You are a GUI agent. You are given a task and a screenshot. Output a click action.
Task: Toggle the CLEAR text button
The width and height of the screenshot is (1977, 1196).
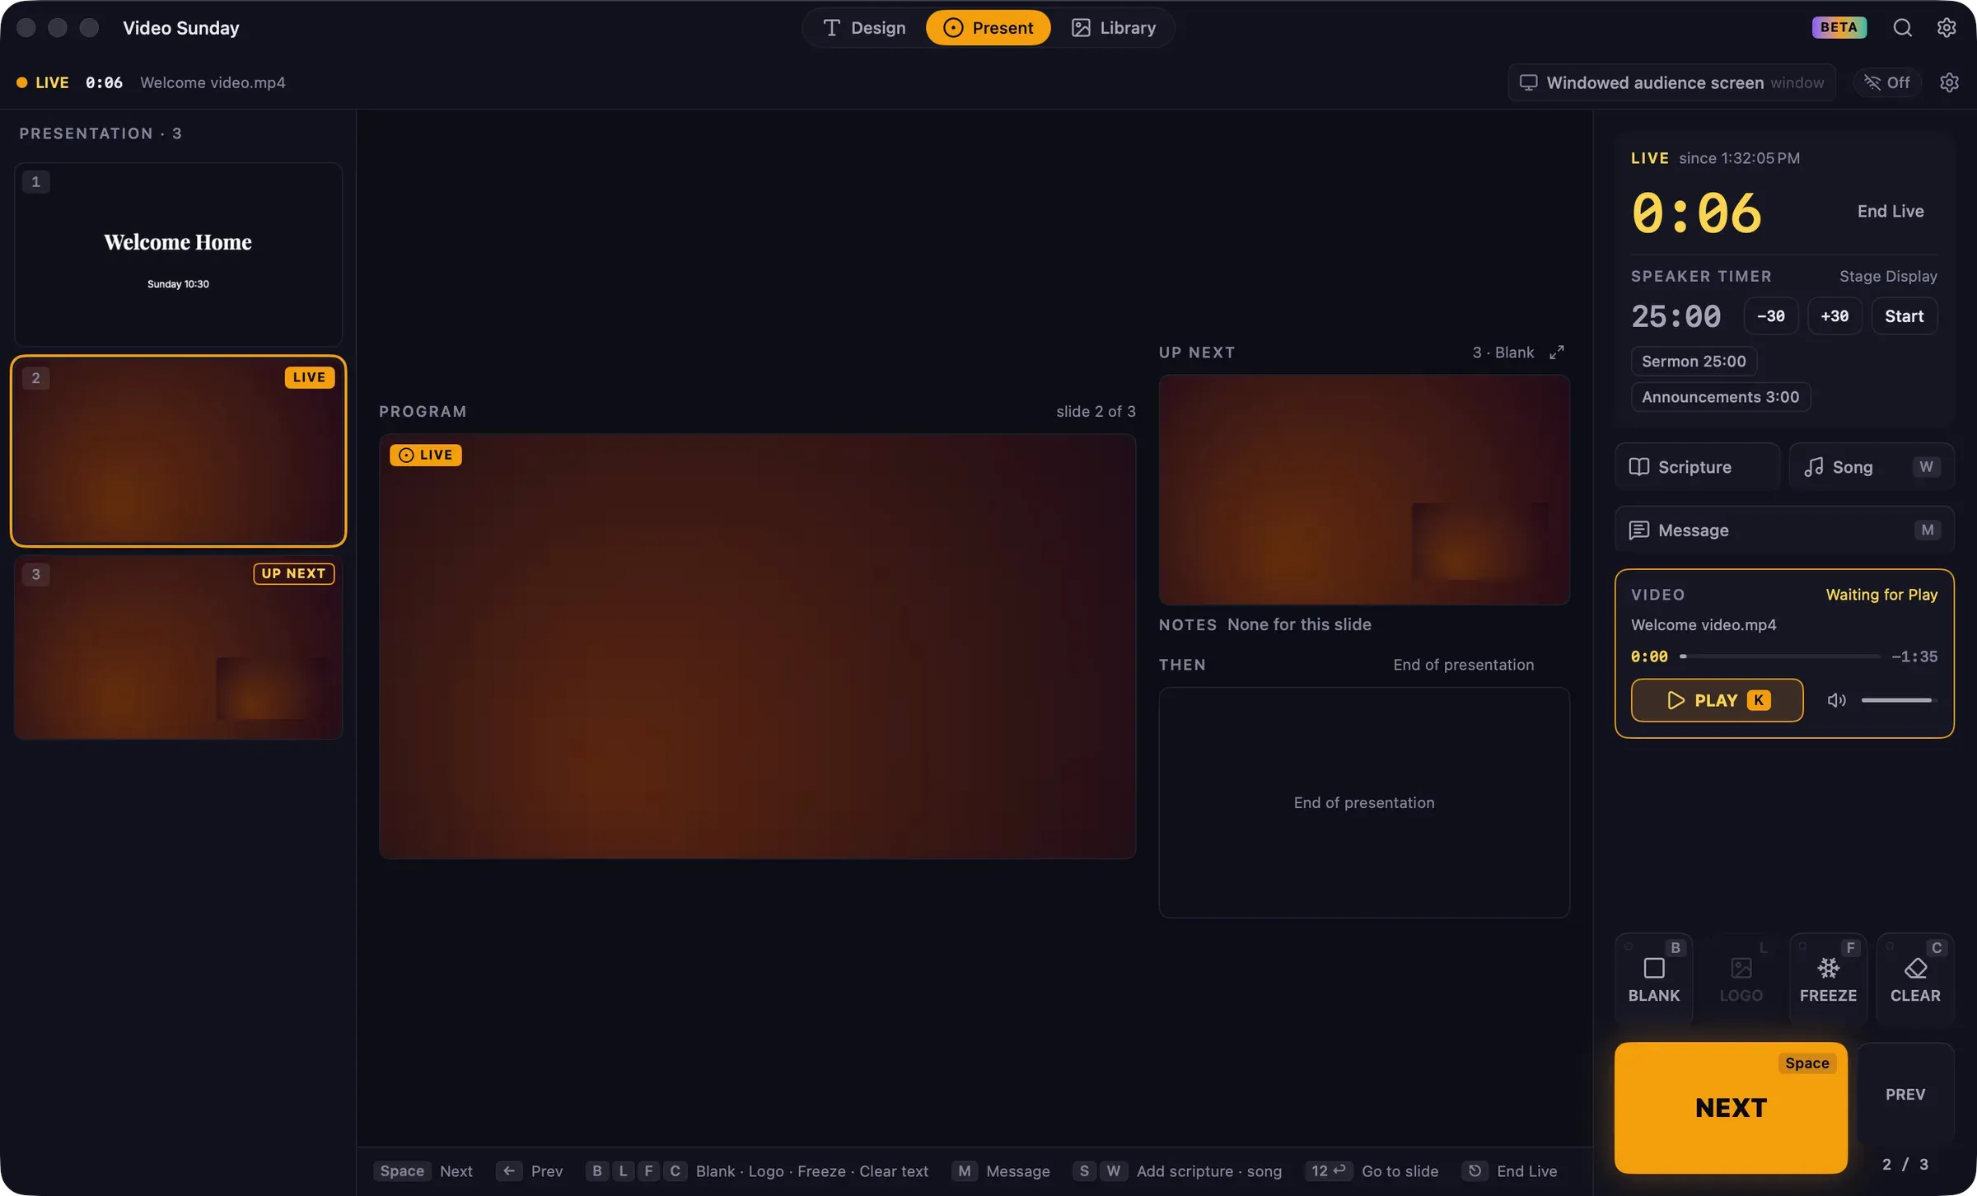(x=1915, y=979)
